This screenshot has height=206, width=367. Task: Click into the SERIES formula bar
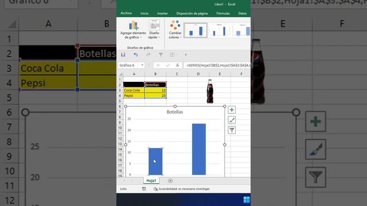217,65
